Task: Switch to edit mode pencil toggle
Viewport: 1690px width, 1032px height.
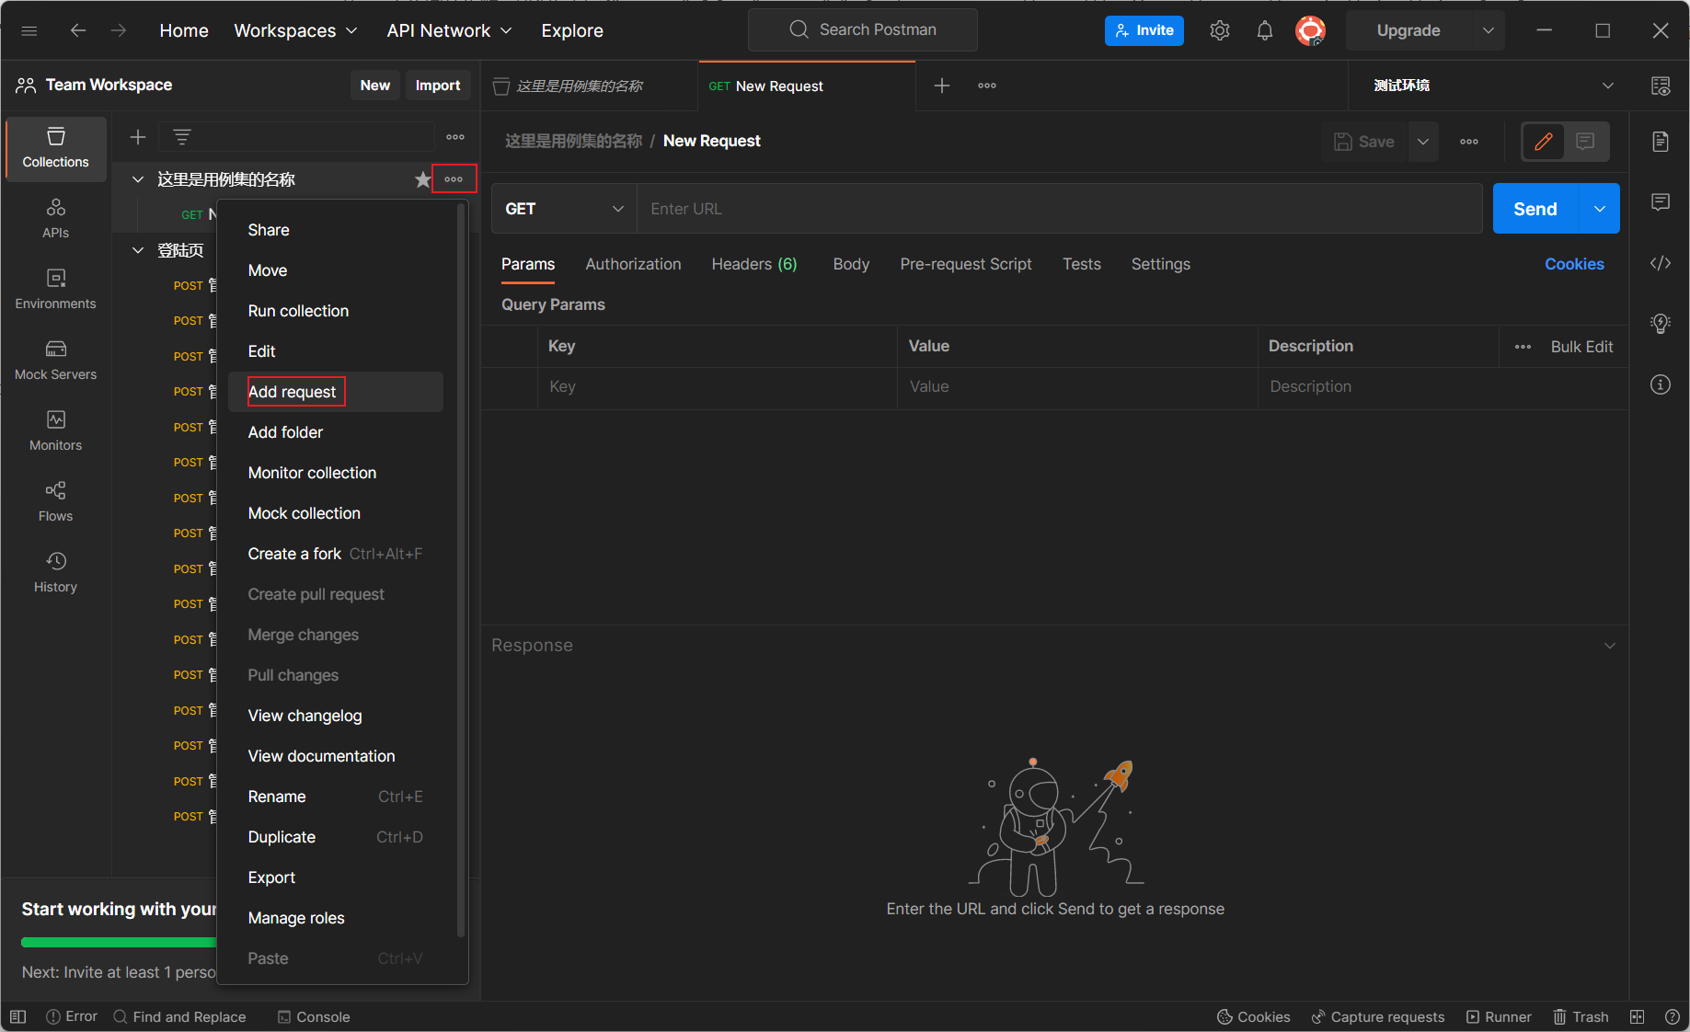Action: [x=1544, y=142]
